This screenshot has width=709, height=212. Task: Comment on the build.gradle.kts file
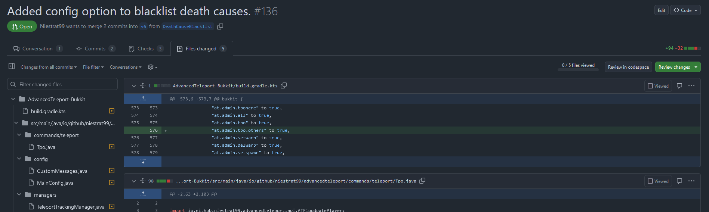click(x=679, y=86)
